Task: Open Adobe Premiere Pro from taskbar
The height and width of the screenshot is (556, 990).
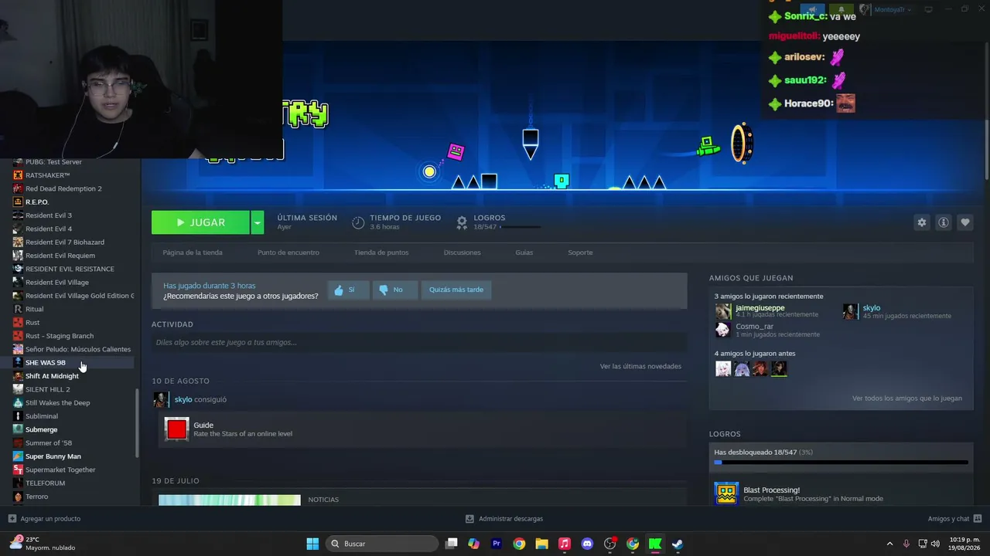Action: (x=497, y=544)
